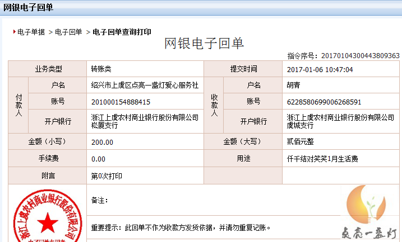Click the 用途 label cell

[243, 158]
